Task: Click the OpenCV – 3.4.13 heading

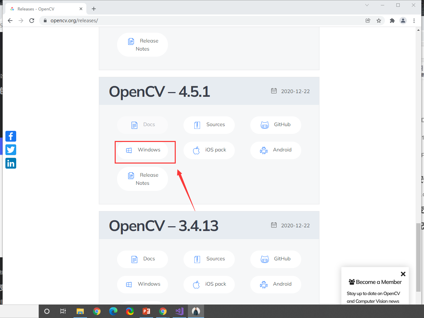Action: (x=164, y=226)
